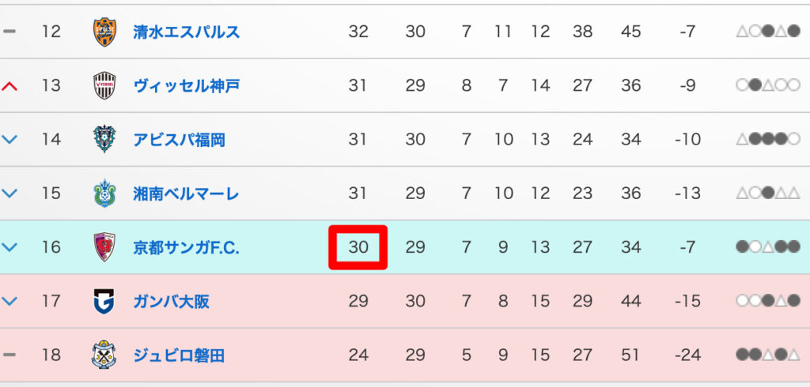Open the ジュビロ磐田 team link
This screenshot has height=387, width=810.
pyautogui.click(x=179, y=355)
